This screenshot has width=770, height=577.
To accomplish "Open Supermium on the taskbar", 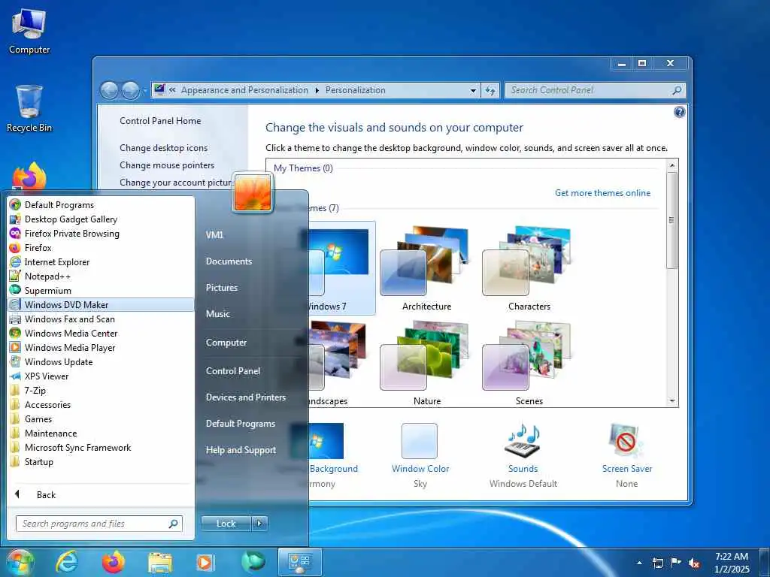I will pos(253,562).
